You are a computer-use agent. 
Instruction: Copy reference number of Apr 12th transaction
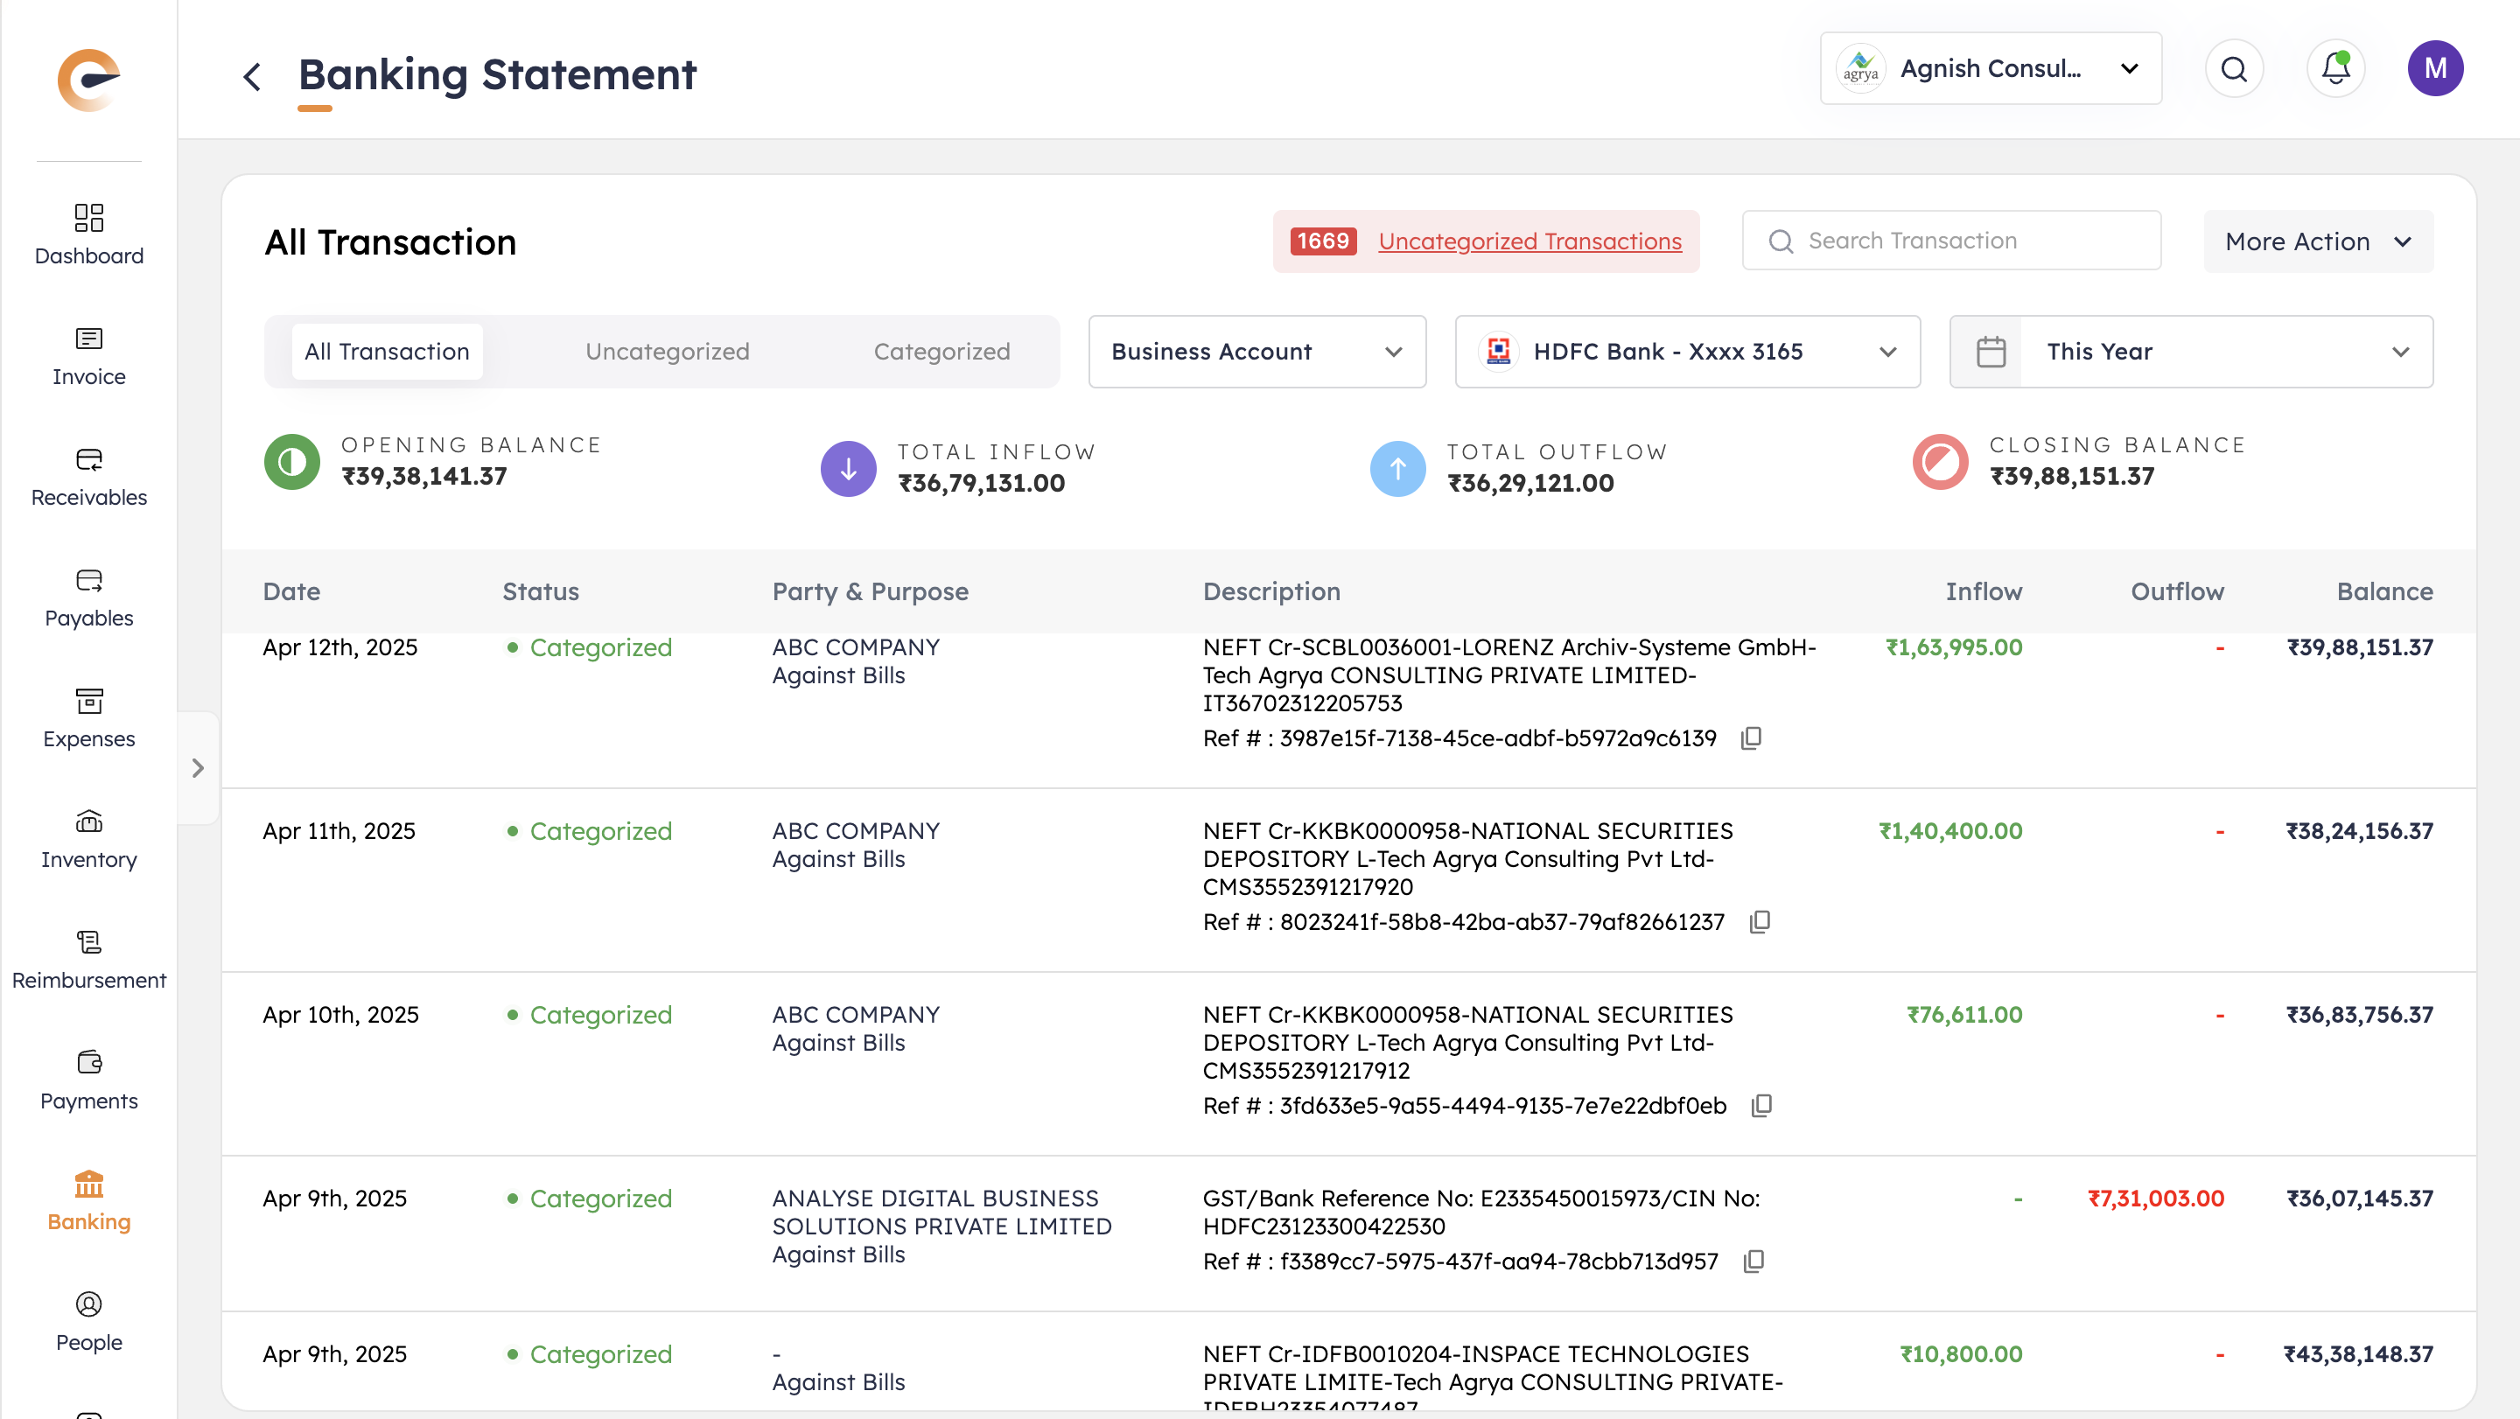click(1751, 738)
